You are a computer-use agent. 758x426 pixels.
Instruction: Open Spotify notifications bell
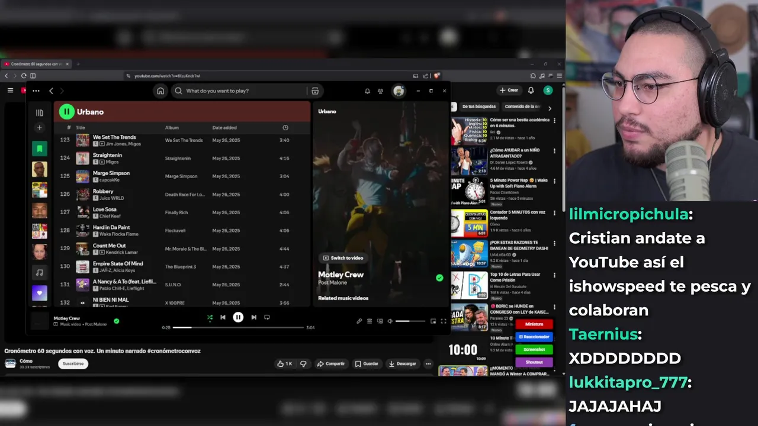point(367,91)
